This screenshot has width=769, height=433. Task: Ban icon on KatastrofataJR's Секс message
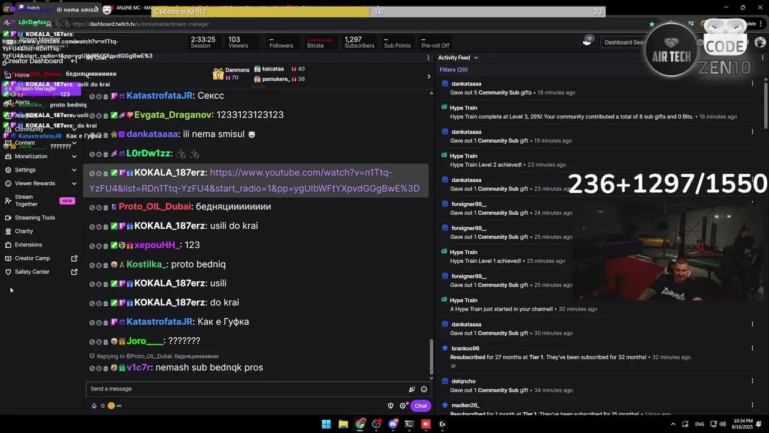[x=92, y=96]
